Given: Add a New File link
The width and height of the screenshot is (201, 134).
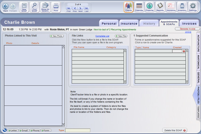Looking at the screenshot, I should click(121, 36).
